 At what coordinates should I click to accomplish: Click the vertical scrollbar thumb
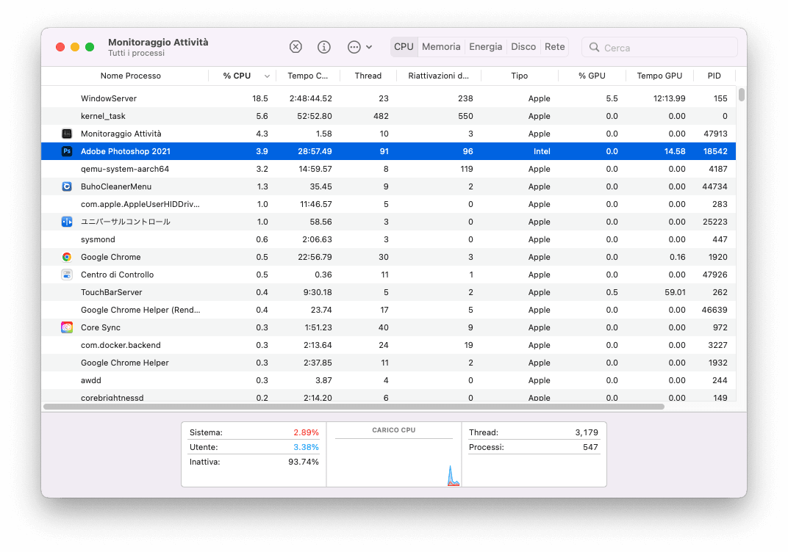pos(741,95)
